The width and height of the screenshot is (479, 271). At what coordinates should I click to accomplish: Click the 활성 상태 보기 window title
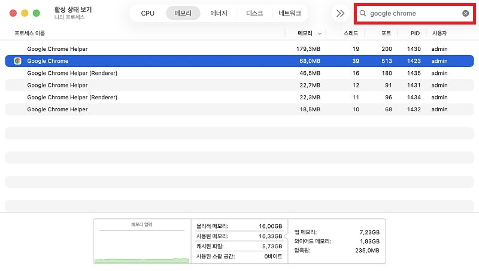click(x=72, y=10)
